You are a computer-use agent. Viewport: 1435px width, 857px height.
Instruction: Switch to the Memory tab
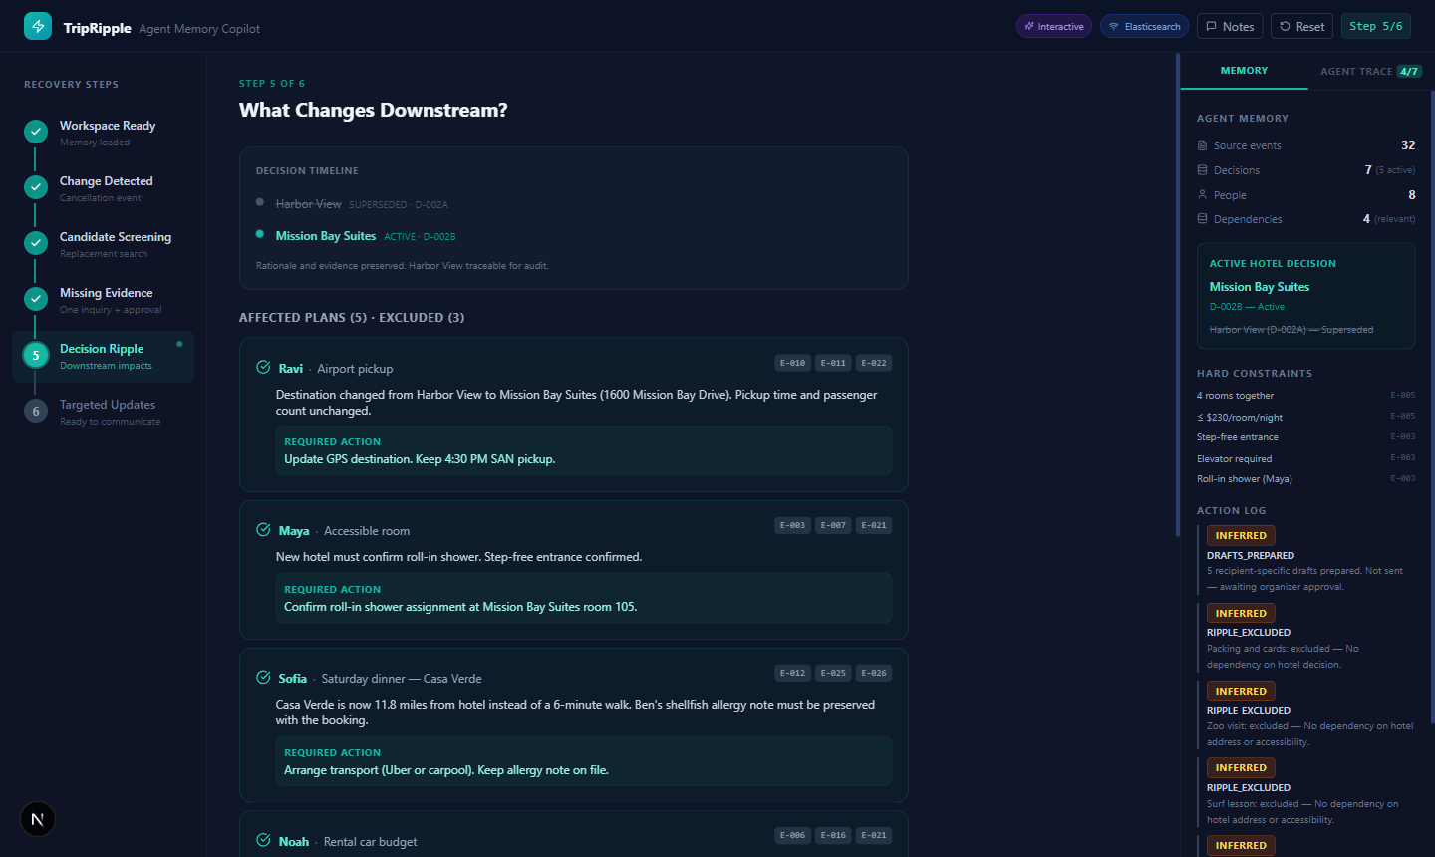[x=1244, y=71]
